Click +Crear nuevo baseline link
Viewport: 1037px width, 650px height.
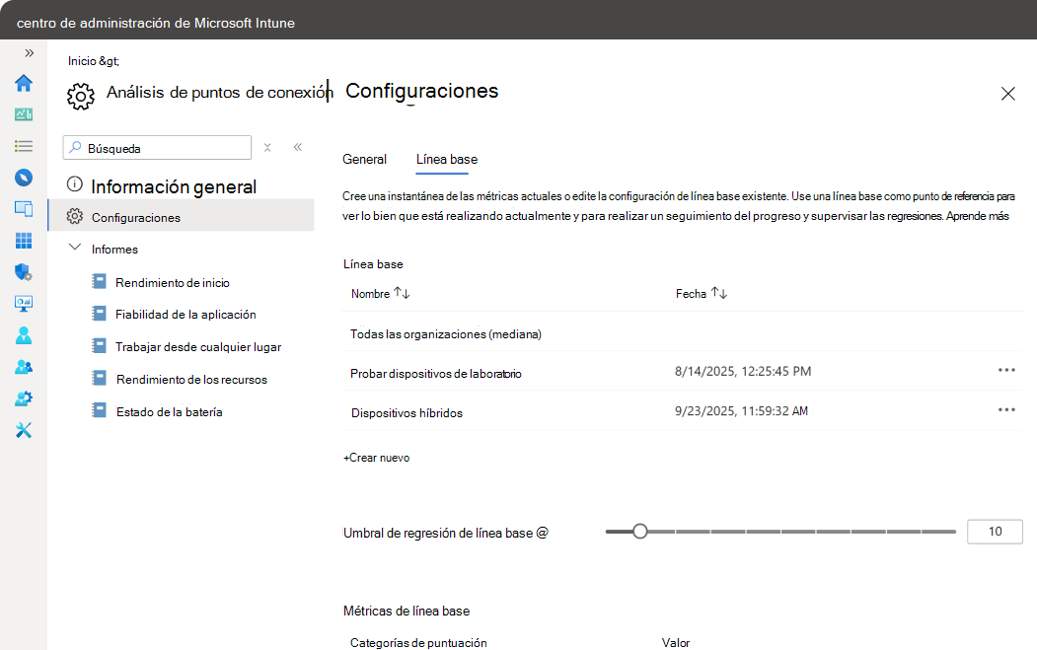(x=376, y=458)
